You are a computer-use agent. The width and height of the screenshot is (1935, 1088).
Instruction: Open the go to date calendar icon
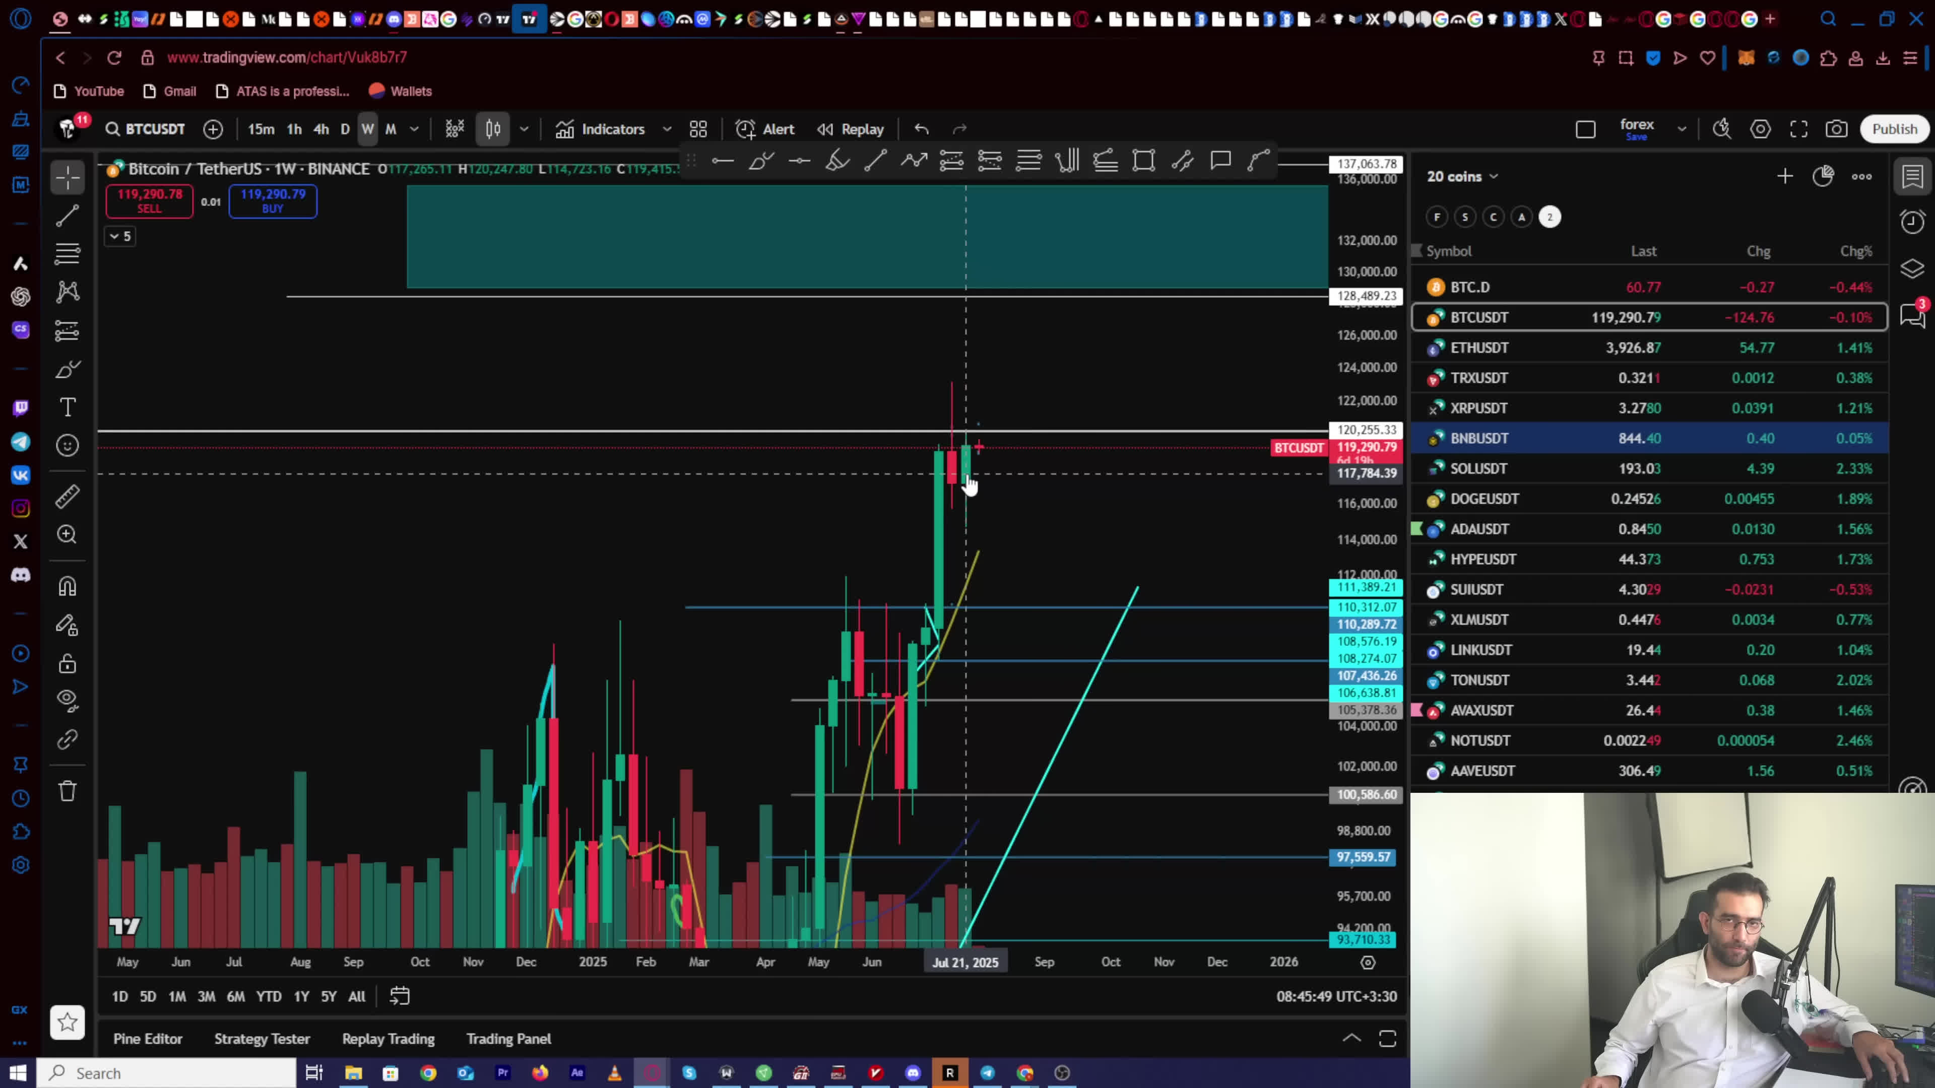click(x=400, y=996)
